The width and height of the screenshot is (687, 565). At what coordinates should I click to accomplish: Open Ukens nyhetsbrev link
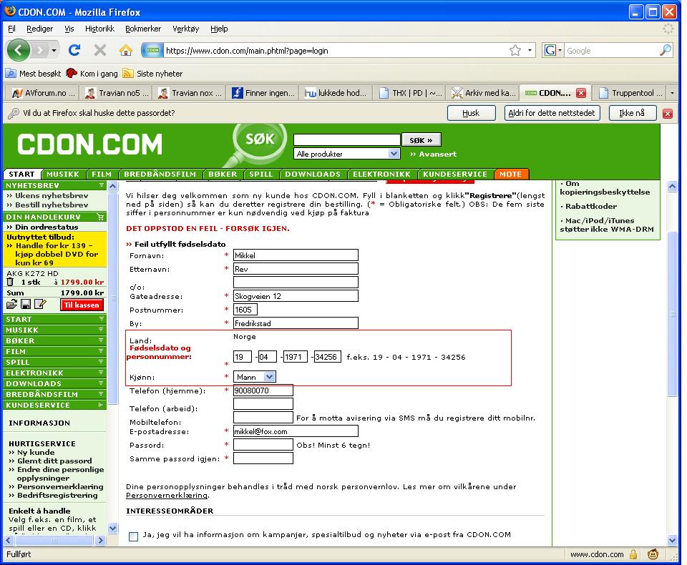point(52,195)
